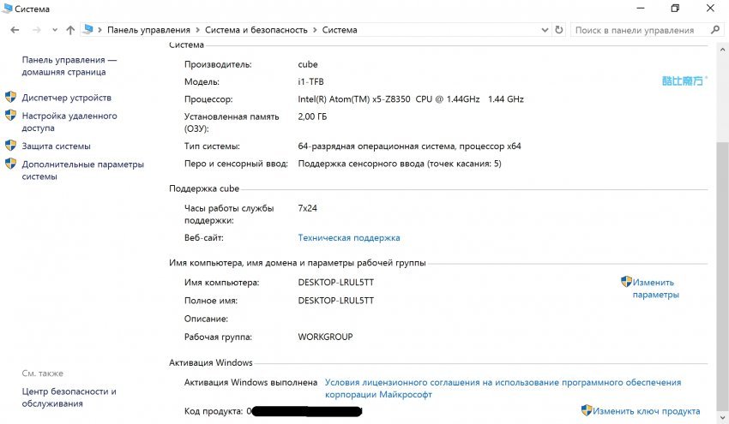Image resolution: width=729 pixels, height=424 pixels.
Task: Click the shield icon beside Диспетчер устройств
Action: coord(10,97)
